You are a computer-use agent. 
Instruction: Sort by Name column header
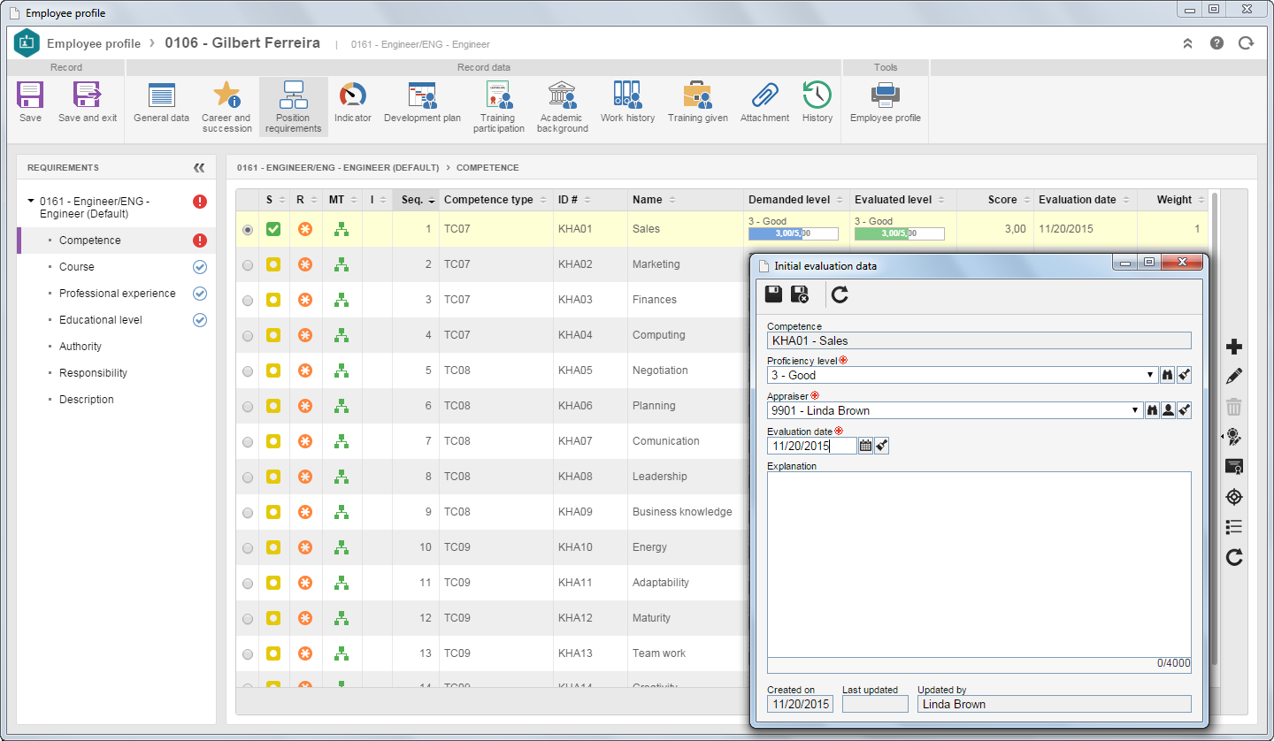[x=686, y=200]
